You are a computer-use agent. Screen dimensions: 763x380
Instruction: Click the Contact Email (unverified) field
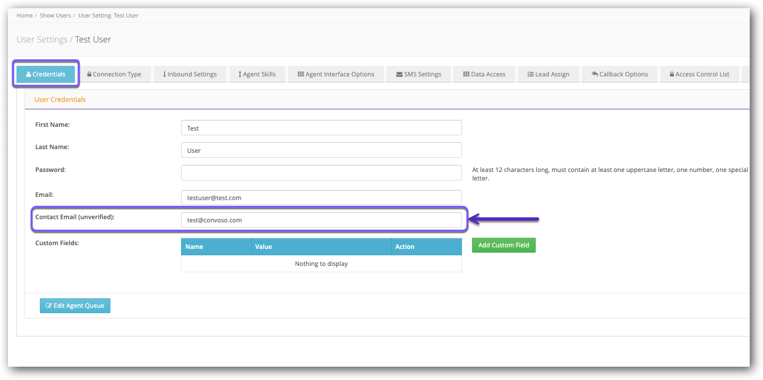coord(321,220)
